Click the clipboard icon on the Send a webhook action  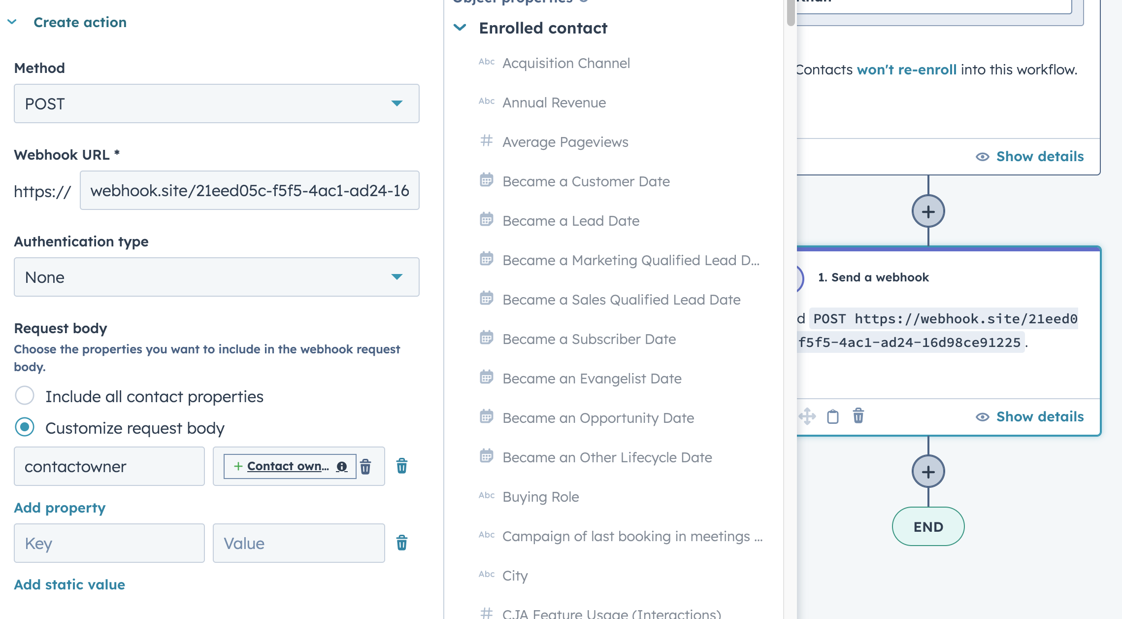[x=833, y=416]
